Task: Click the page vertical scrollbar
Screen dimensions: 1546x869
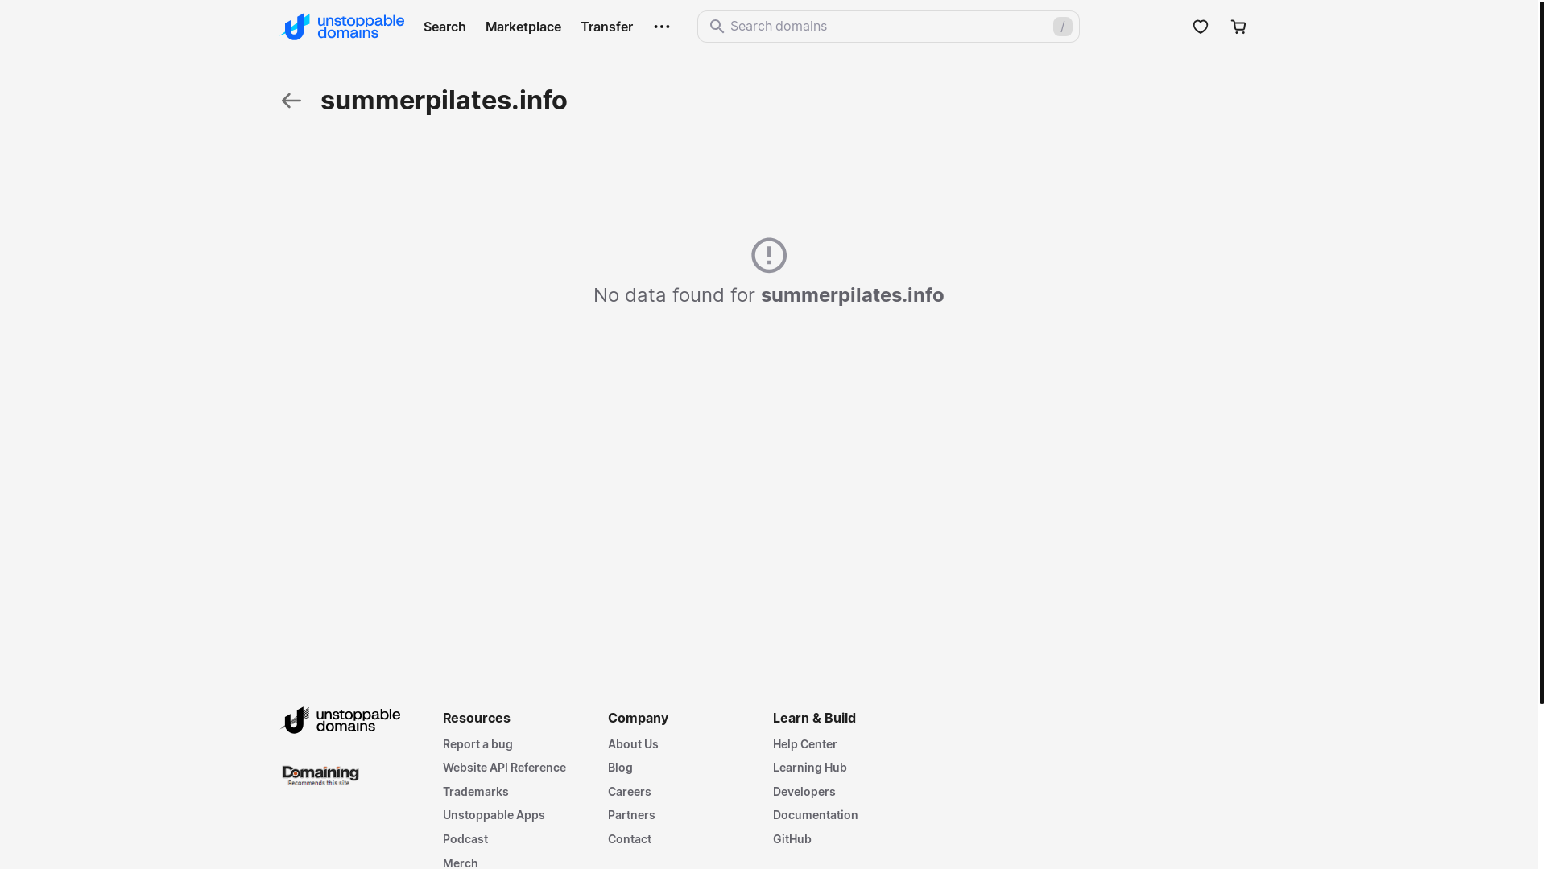Action: pos(1541,352)
